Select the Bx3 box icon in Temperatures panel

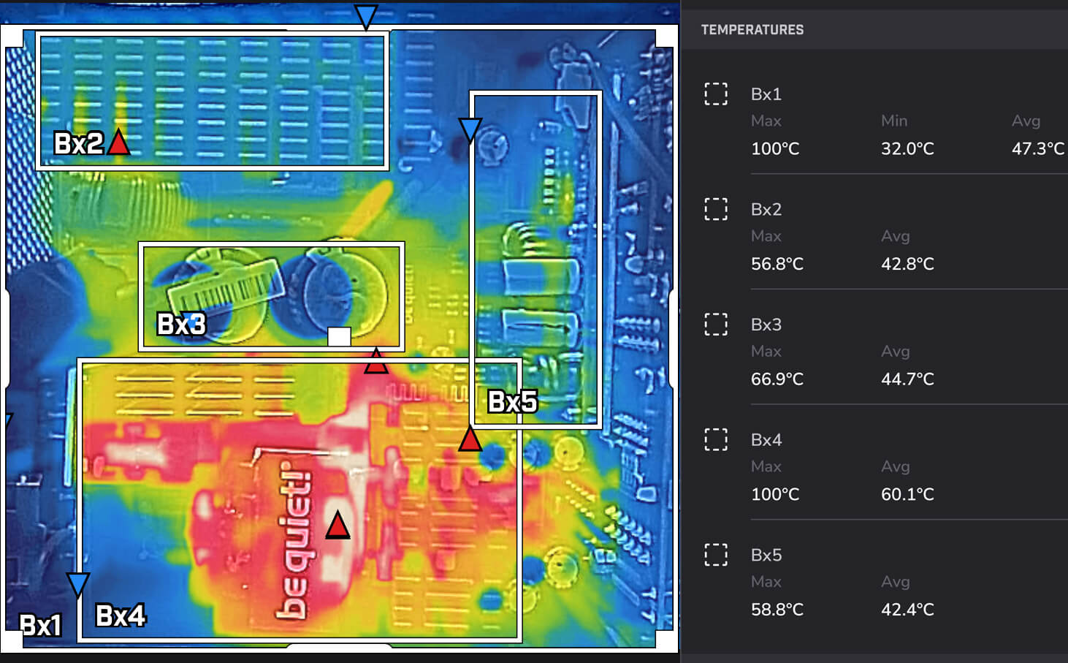pyautogui.click(x=716, y=324)
